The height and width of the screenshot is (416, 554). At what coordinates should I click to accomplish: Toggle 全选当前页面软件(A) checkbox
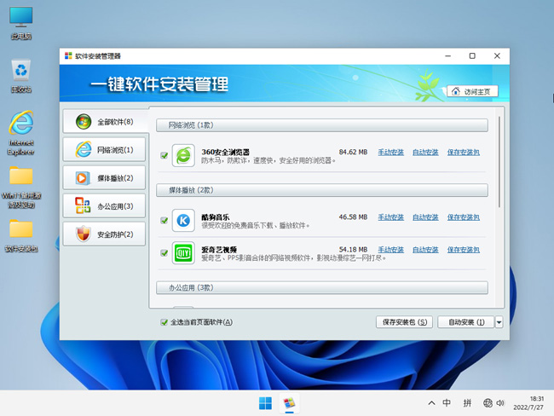click(x=164, y=322)
